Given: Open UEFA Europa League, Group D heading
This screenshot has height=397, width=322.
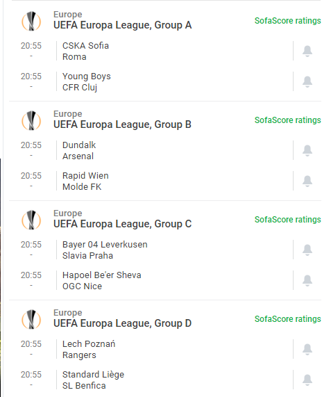Looking at the screenshot, I should [x=122, y=323].
